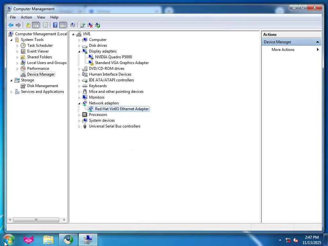Collapse Device Manager actions section
Screen dimensions: 328x246
(317, 42)
